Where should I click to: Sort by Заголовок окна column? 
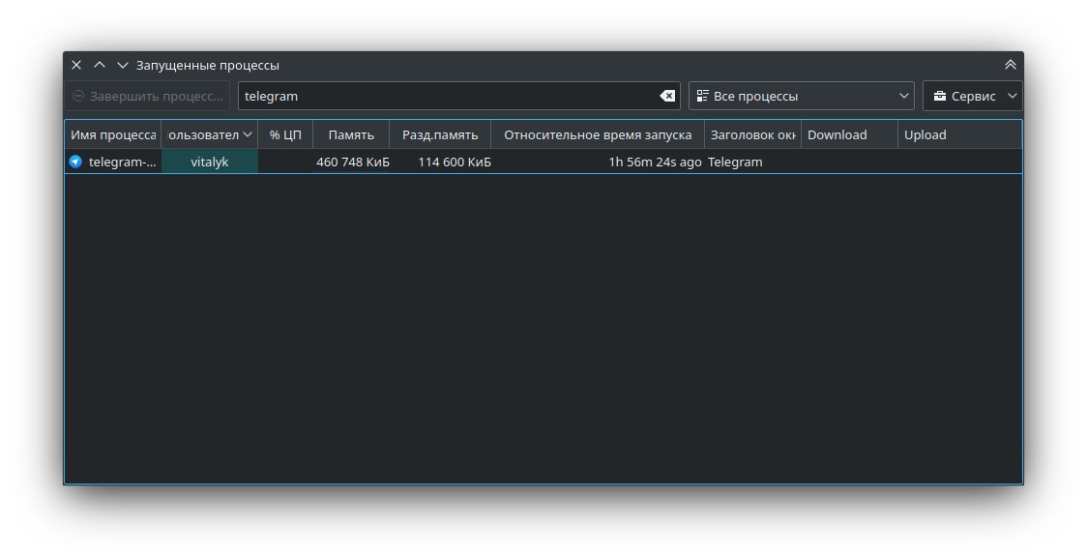coord(752,134)
